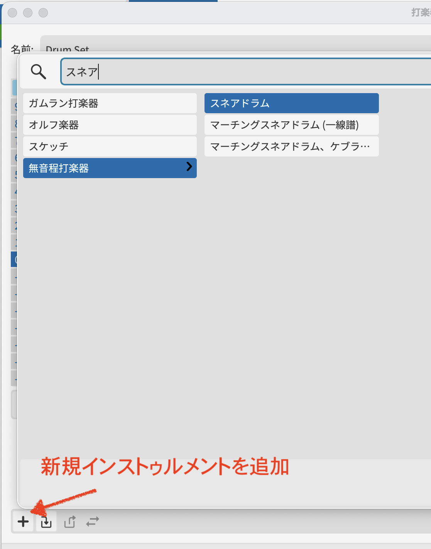431x549 pixels.
Task: Click the magnifying glass search icon
Action: [x=39, y=72]
